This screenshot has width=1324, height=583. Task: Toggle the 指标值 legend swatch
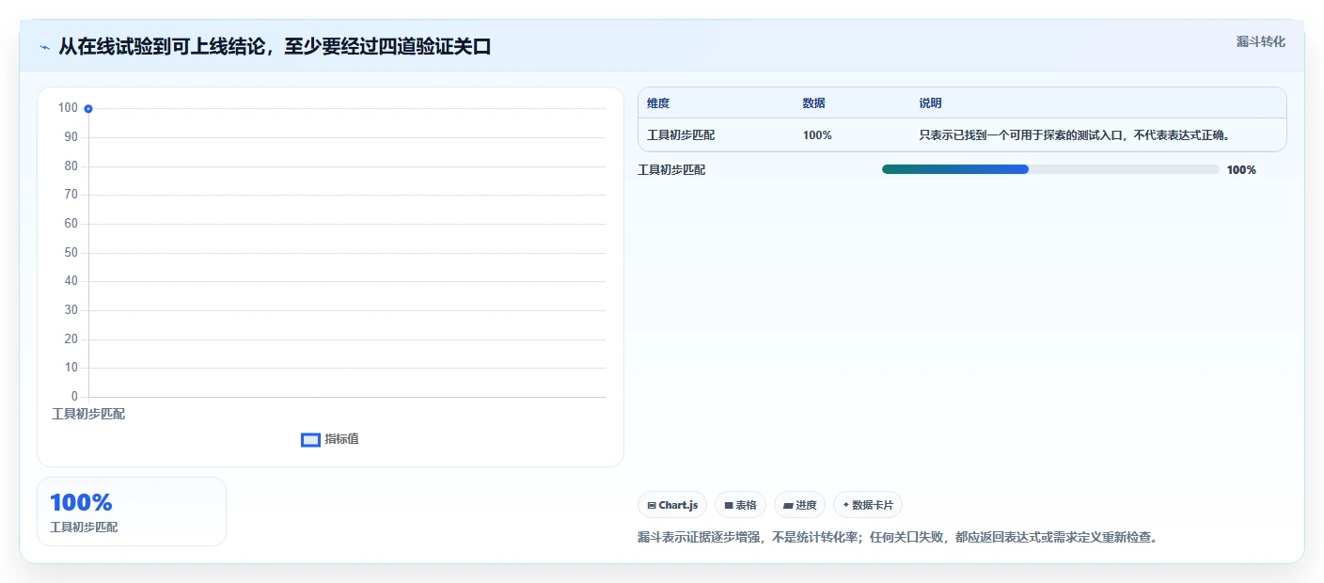pyautogui.click(x=310, y=439)
